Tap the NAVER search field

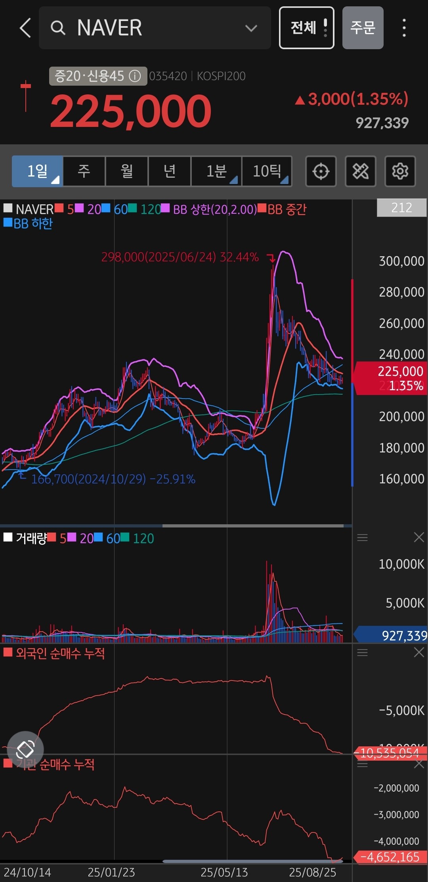click(x=155, y=28)
